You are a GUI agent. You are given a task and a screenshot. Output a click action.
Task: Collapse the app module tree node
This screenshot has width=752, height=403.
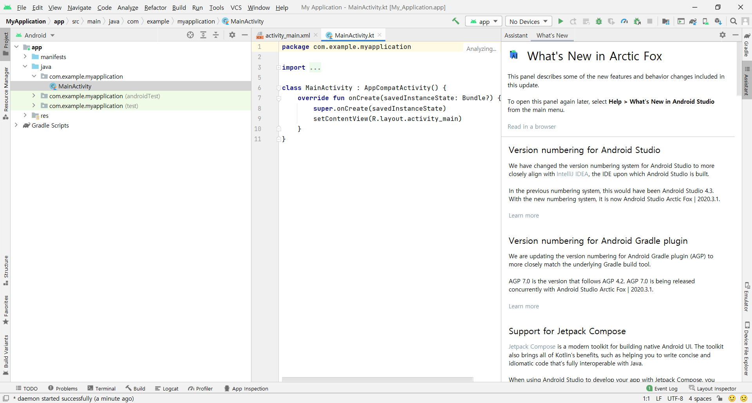click(16, 47)
